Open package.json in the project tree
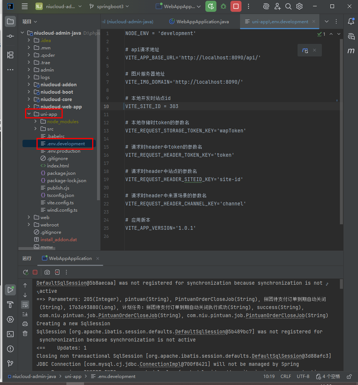This screenshot has height=385, width=358. pos(61,173)
